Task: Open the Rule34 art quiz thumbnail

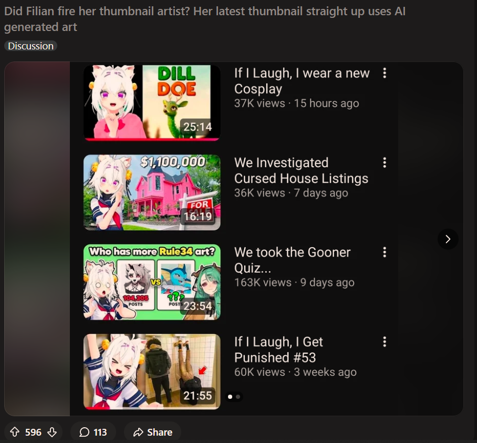Action: click(x=152, y=282)
